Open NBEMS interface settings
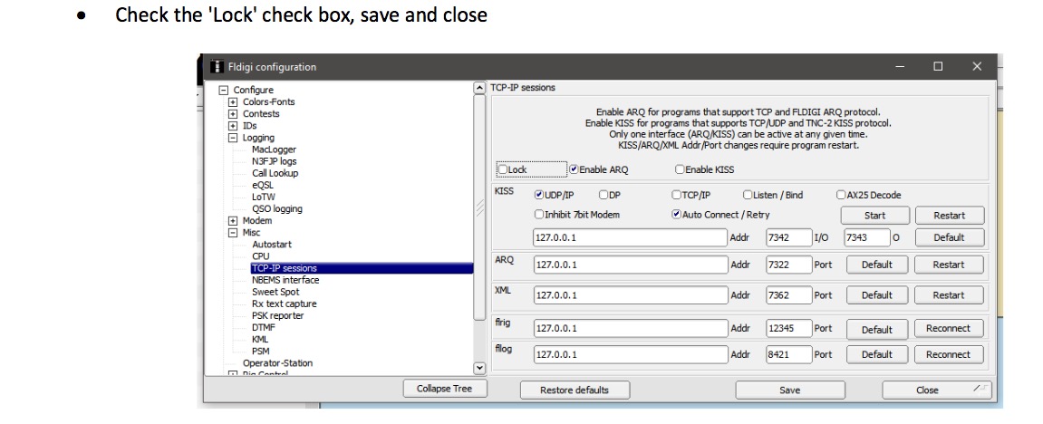Screen dimensions: 1043x424 [x=285, y=281]
